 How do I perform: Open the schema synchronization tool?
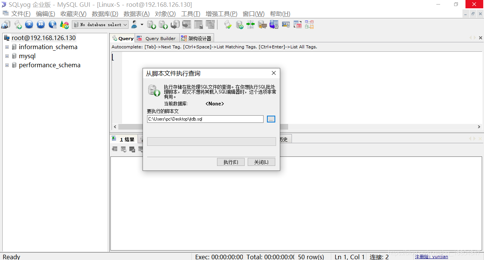click(x=251, y=25)
